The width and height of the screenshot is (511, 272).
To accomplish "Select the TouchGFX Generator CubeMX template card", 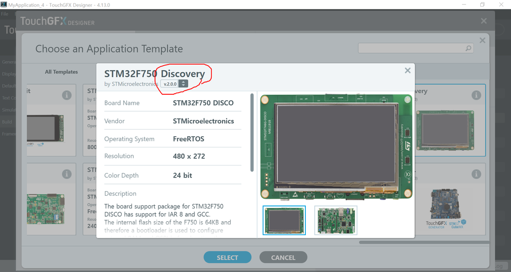I will tap(450, 199).
